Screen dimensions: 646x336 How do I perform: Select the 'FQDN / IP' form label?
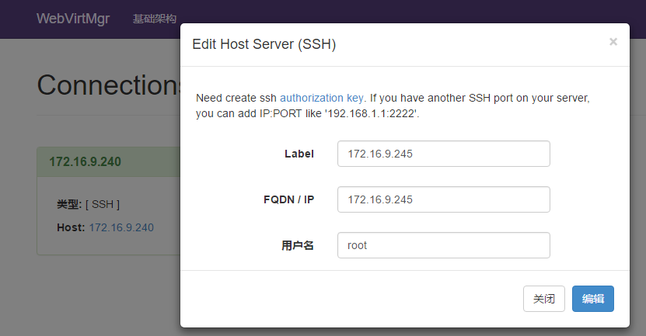(289, 199)
